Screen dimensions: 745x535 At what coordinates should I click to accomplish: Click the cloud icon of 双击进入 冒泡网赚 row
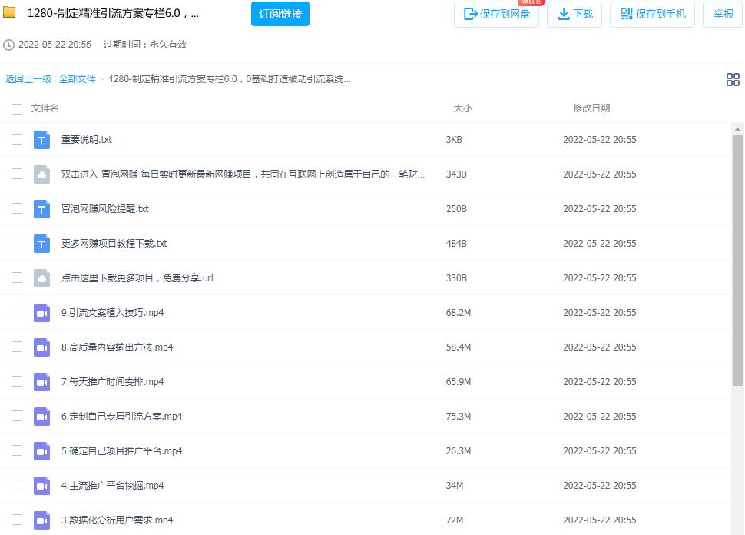click(x=41, y=174)
